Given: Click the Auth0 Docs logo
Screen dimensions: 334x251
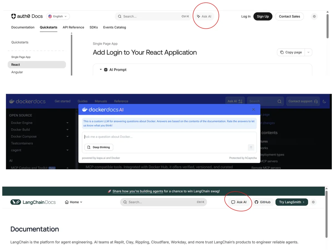Looking at the screenshot, I should click(x=27, y=16).
